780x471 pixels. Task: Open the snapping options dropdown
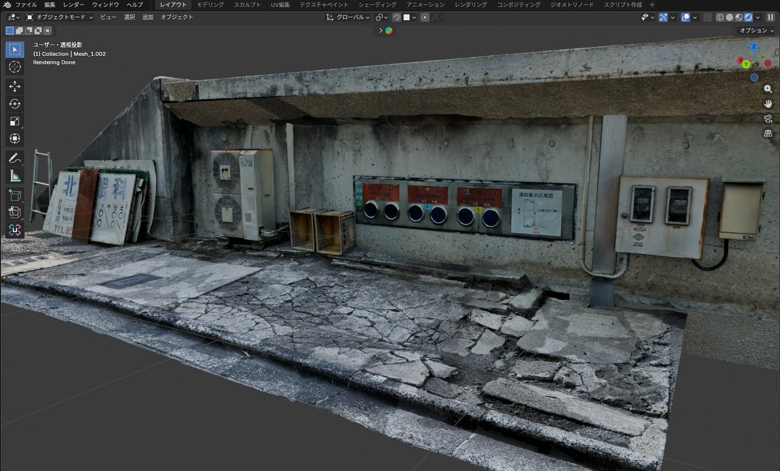click(409, 18)
